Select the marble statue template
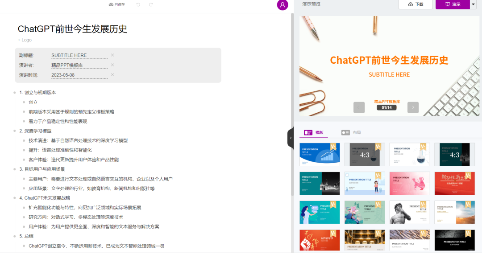482x254 pixels. (x=409, y=212)
